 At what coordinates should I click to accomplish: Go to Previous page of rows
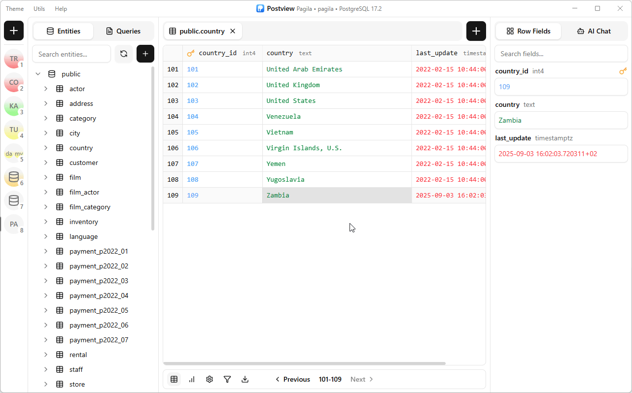point(292,379)
